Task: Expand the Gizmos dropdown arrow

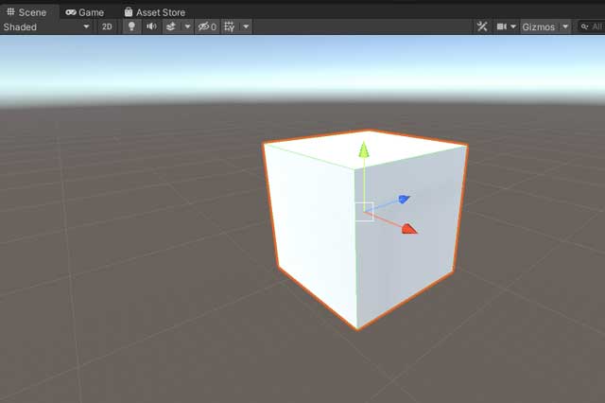Action: [565, 26]
